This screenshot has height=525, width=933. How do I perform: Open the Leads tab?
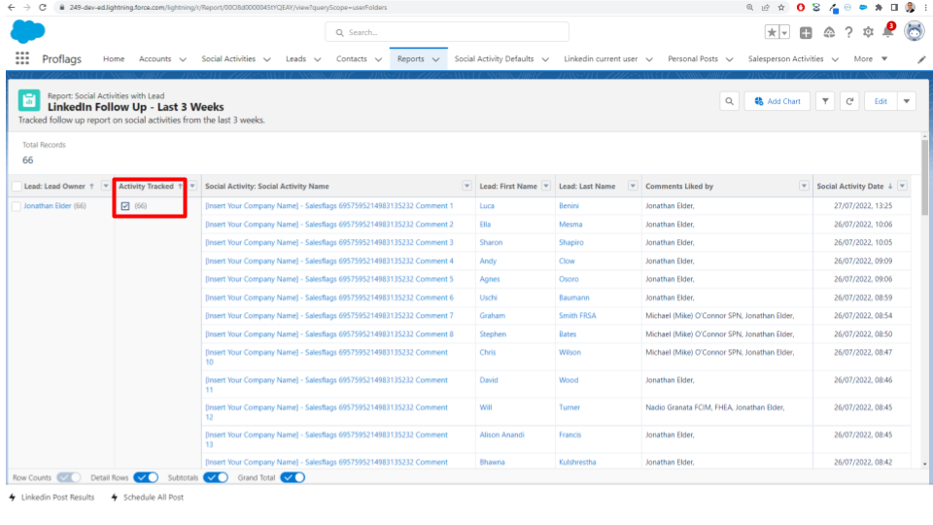coord(295,59)
